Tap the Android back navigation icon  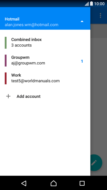[24, 183]
